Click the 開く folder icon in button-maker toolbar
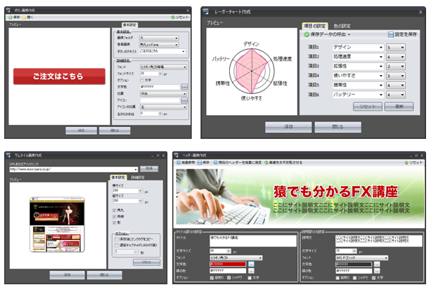This screenshot has width=431, height=292. [x=30, y=18]
